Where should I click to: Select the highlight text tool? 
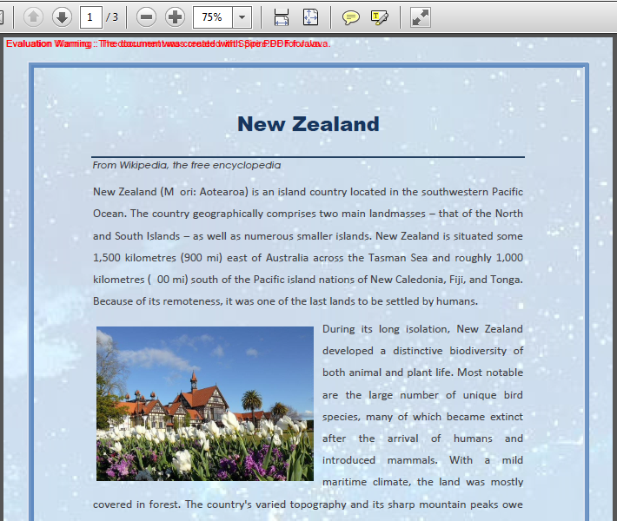tap(379, 16)
